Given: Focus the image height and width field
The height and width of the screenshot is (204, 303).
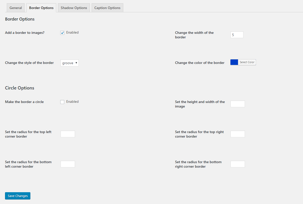Looking at the screenshot, I should click(x=237, y=104).
